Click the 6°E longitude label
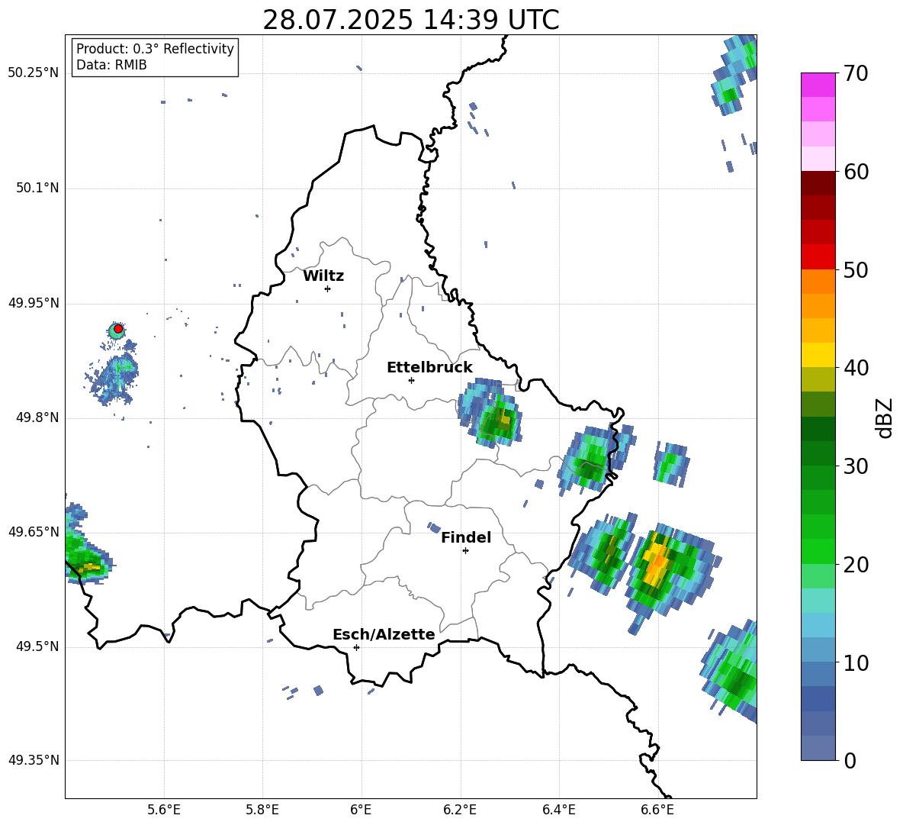The width and height of the screenshot is (903, 825). [361, 810]
